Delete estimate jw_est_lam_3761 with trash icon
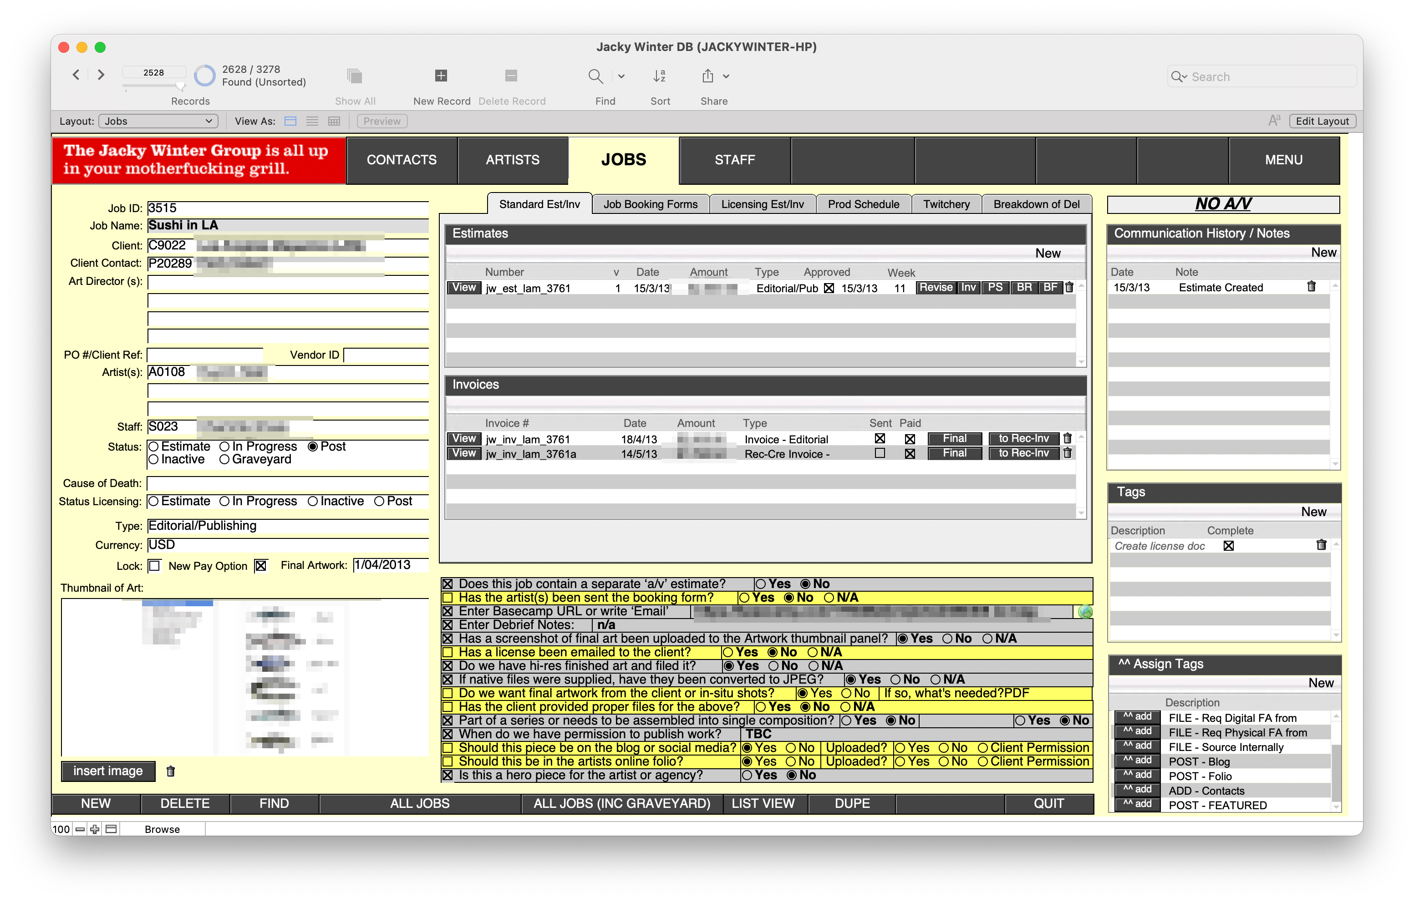The height and width of the screenshot is (903, 1414). click(x=1069, y=288)
